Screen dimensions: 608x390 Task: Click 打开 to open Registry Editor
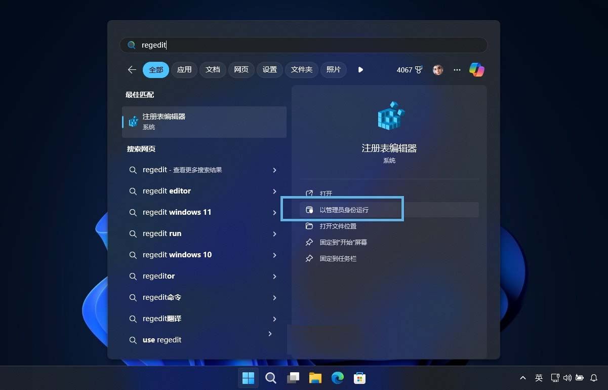click(326, 193)
